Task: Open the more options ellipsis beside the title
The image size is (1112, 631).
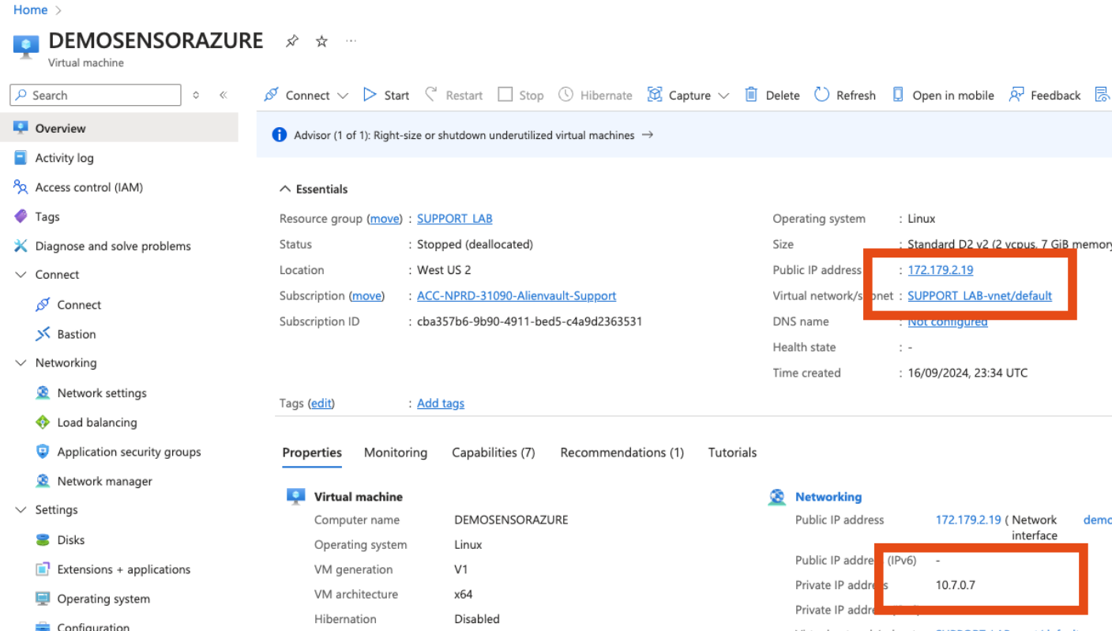Action: point(351,41)
